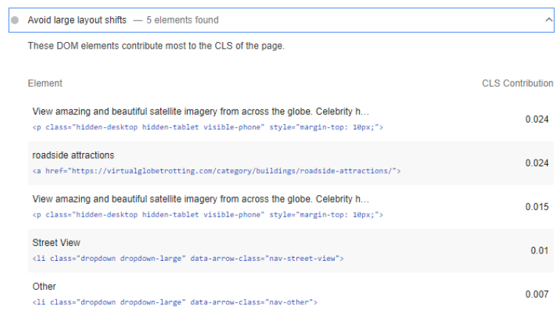The width and height of the screenshot is (558, 317).
Task: Click the nav-street-view code snippet
Action: 188,259
